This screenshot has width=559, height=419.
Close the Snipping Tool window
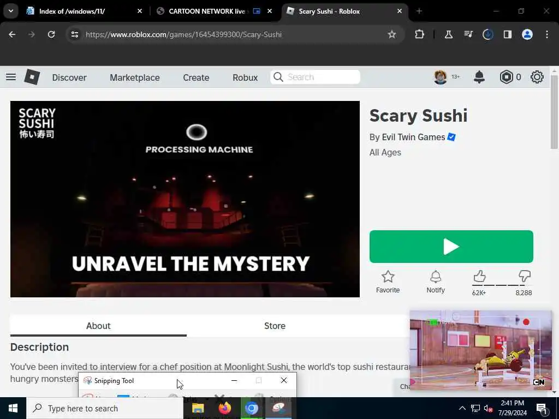tap(284, 380)
